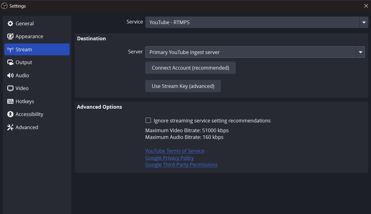
Task: Click Connect Account (recommended)
Action: (x=190, y=68)
